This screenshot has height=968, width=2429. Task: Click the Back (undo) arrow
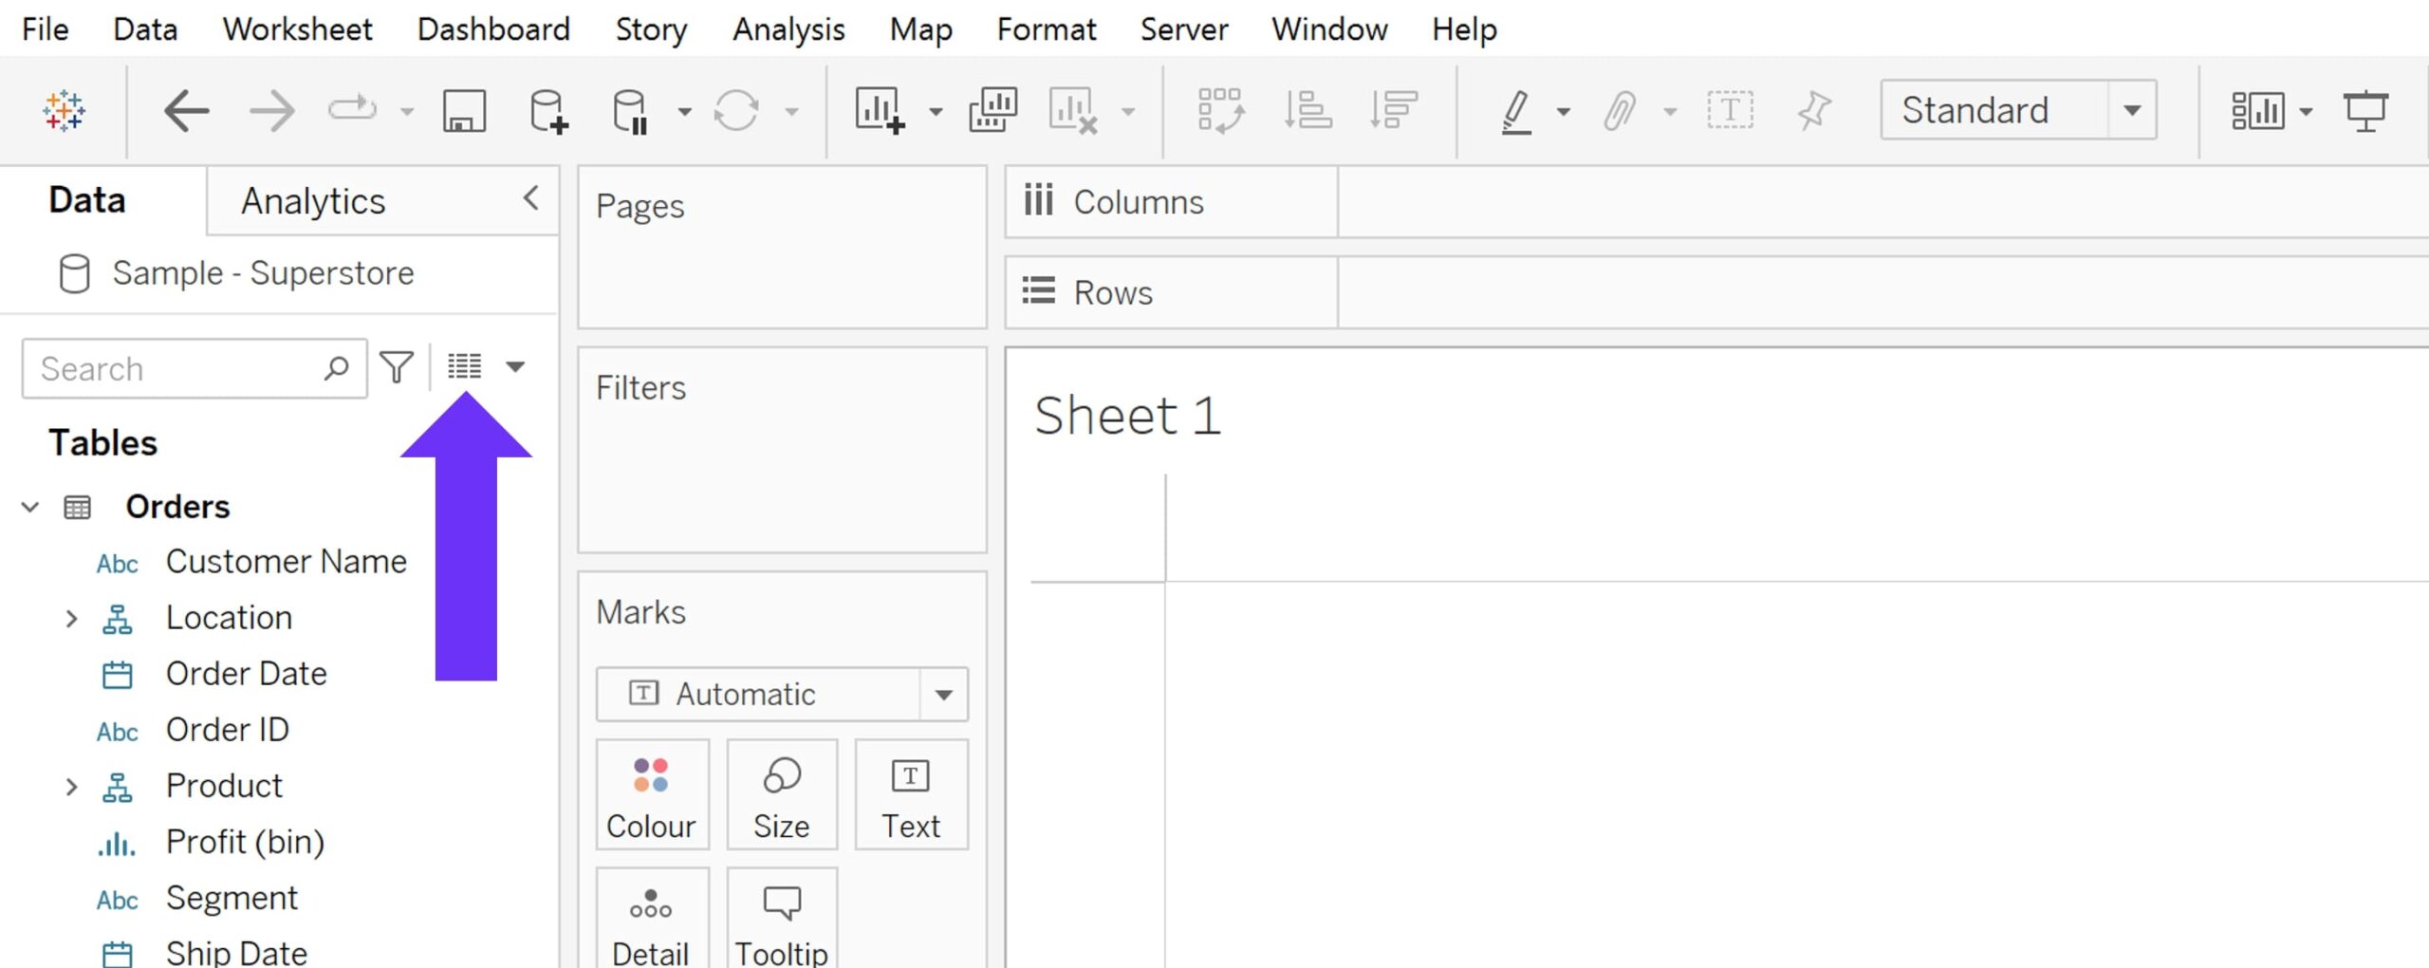pyautogui.click(x=186, y=111)
